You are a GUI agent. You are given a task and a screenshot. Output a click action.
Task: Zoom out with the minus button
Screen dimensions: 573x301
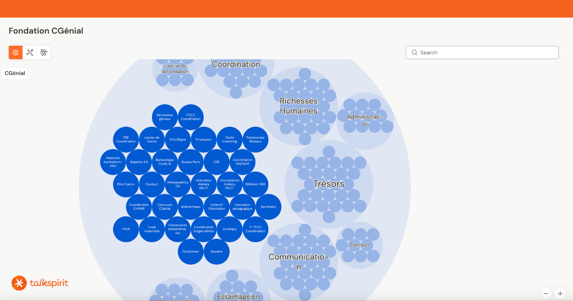pyautogui.click(x=546, y=293)
